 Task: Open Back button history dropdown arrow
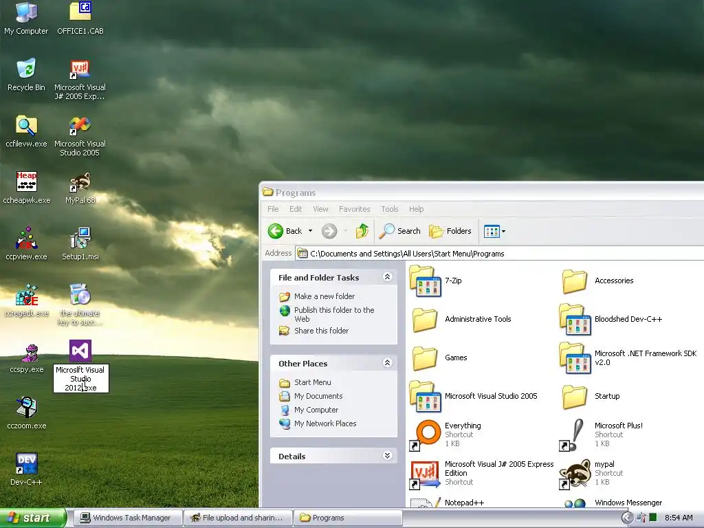310,231
